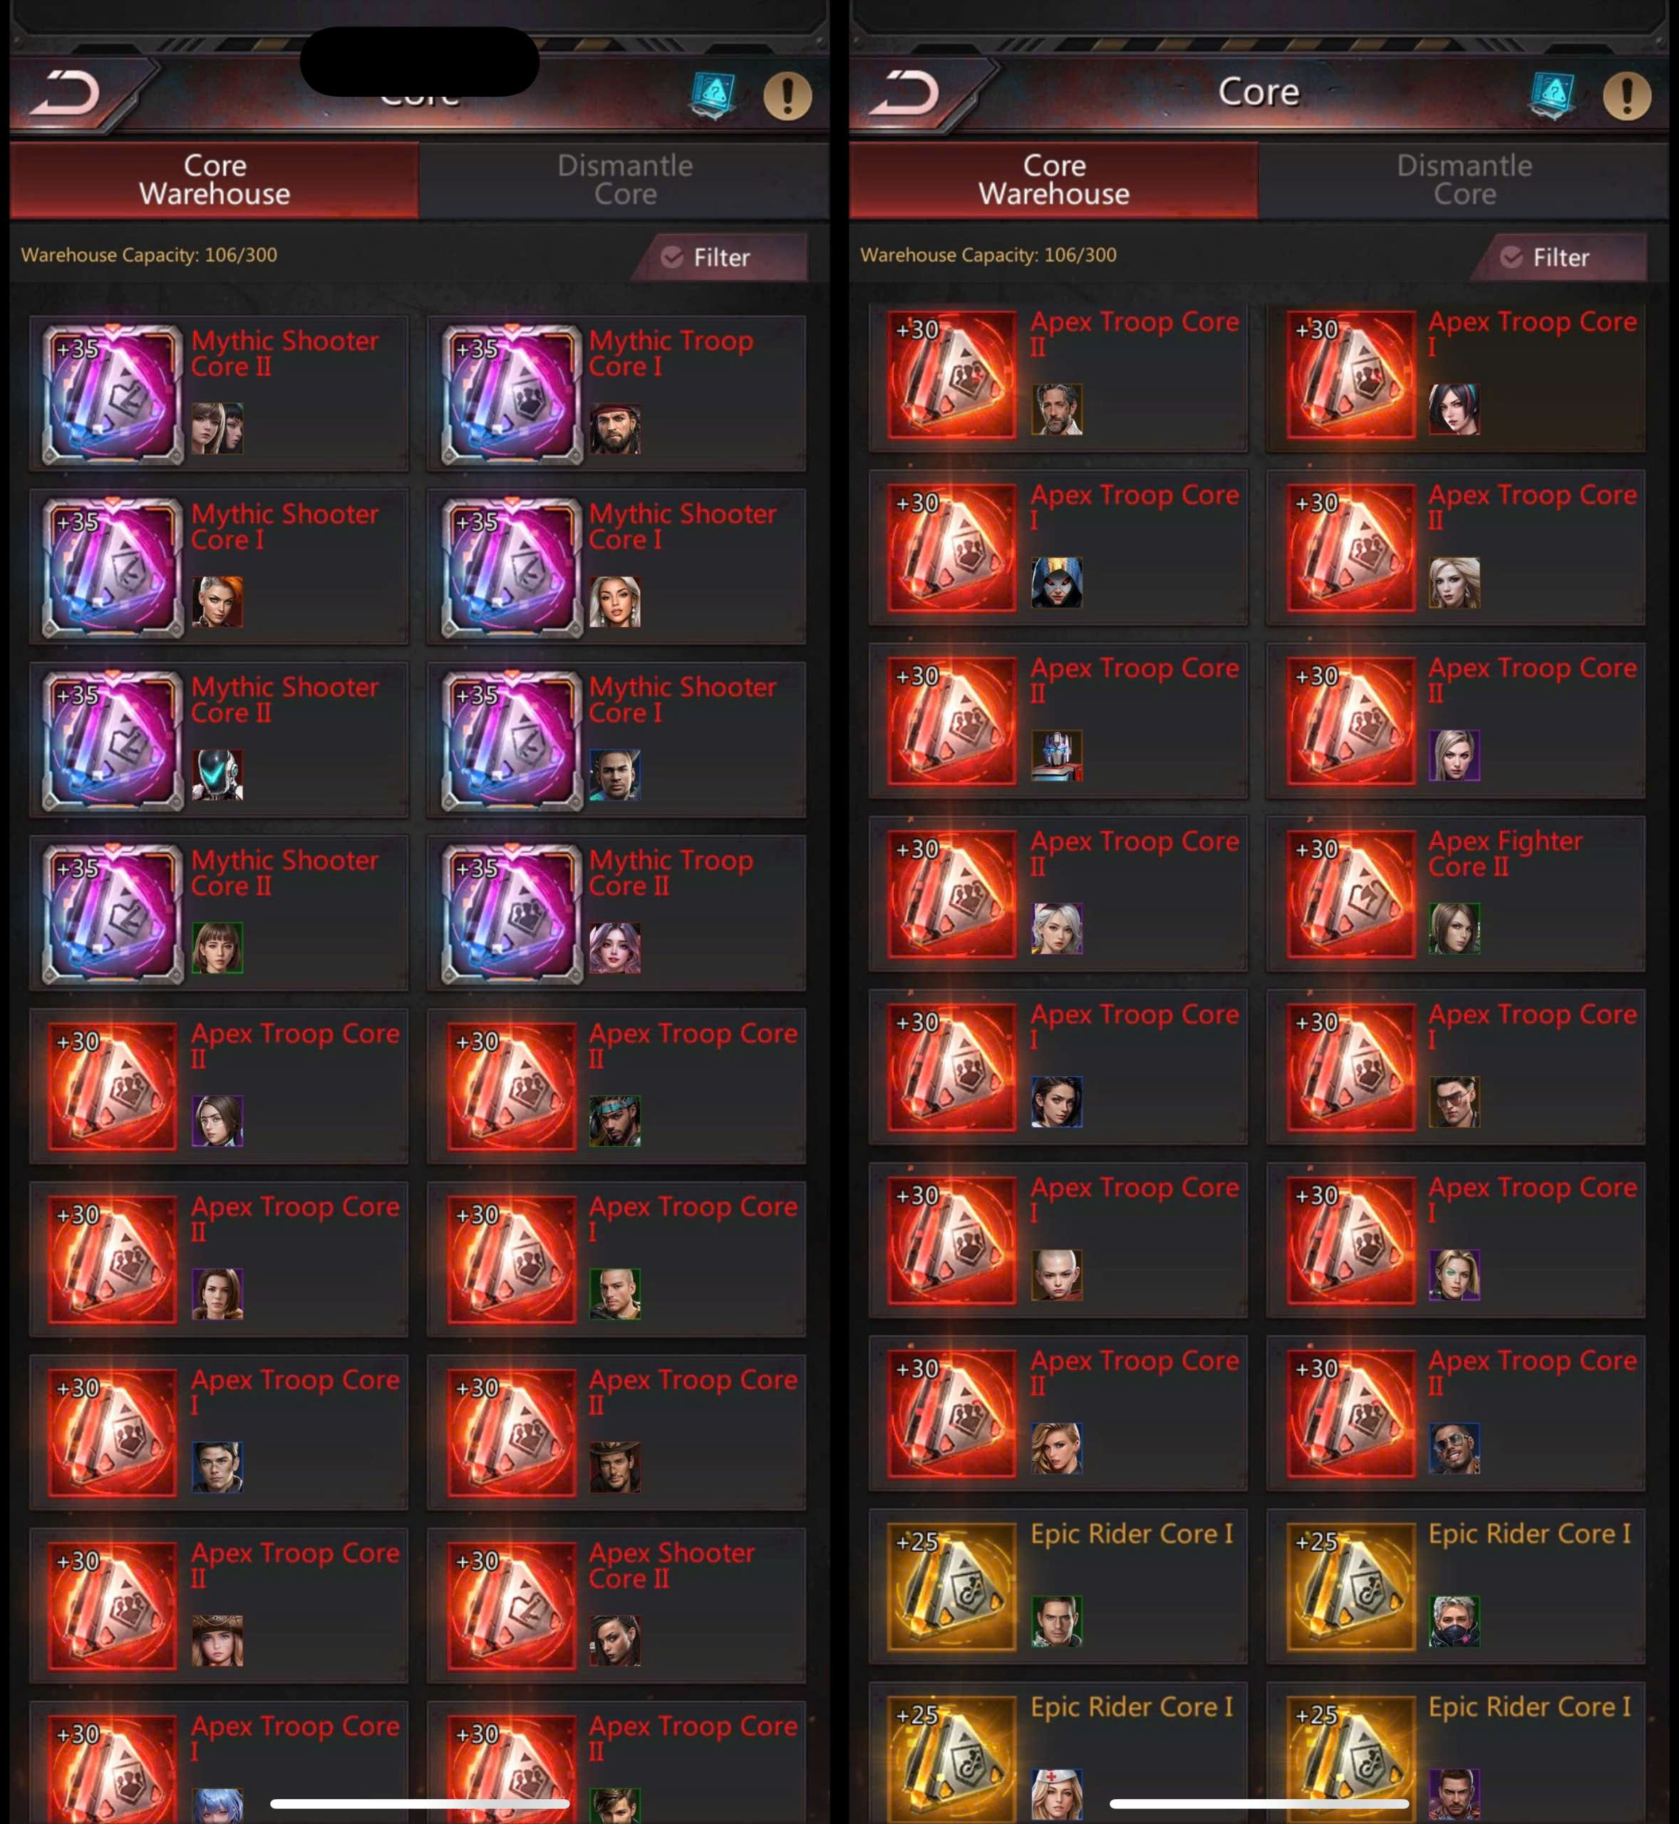This screenshot has width=1679, height=1824.
Task: Toggle the Filter checkmark on the left screen
Action: (x=672, y=257)
